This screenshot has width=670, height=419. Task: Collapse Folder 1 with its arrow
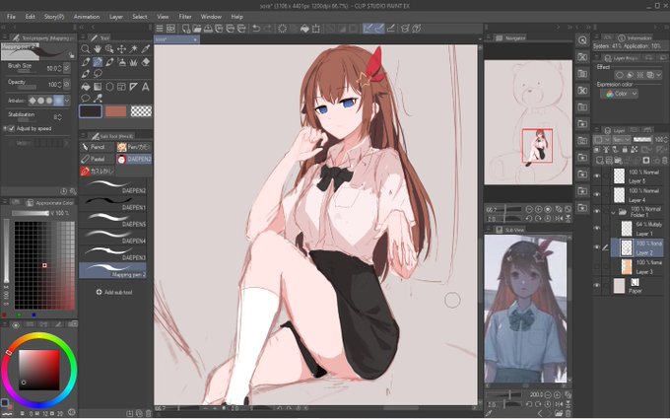point(613,212)
